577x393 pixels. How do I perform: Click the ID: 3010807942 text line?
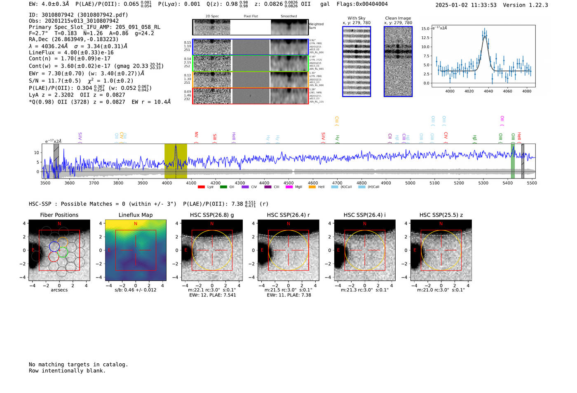click(x=78, y=15)
